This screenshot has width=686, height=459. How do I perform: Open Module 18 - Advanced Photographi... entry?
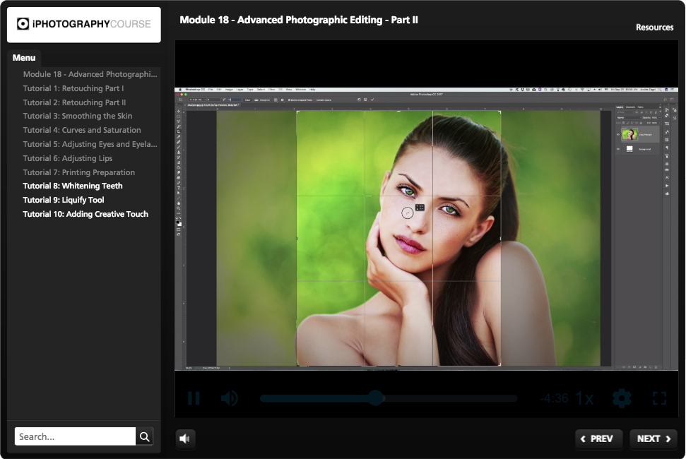(90, 74)
